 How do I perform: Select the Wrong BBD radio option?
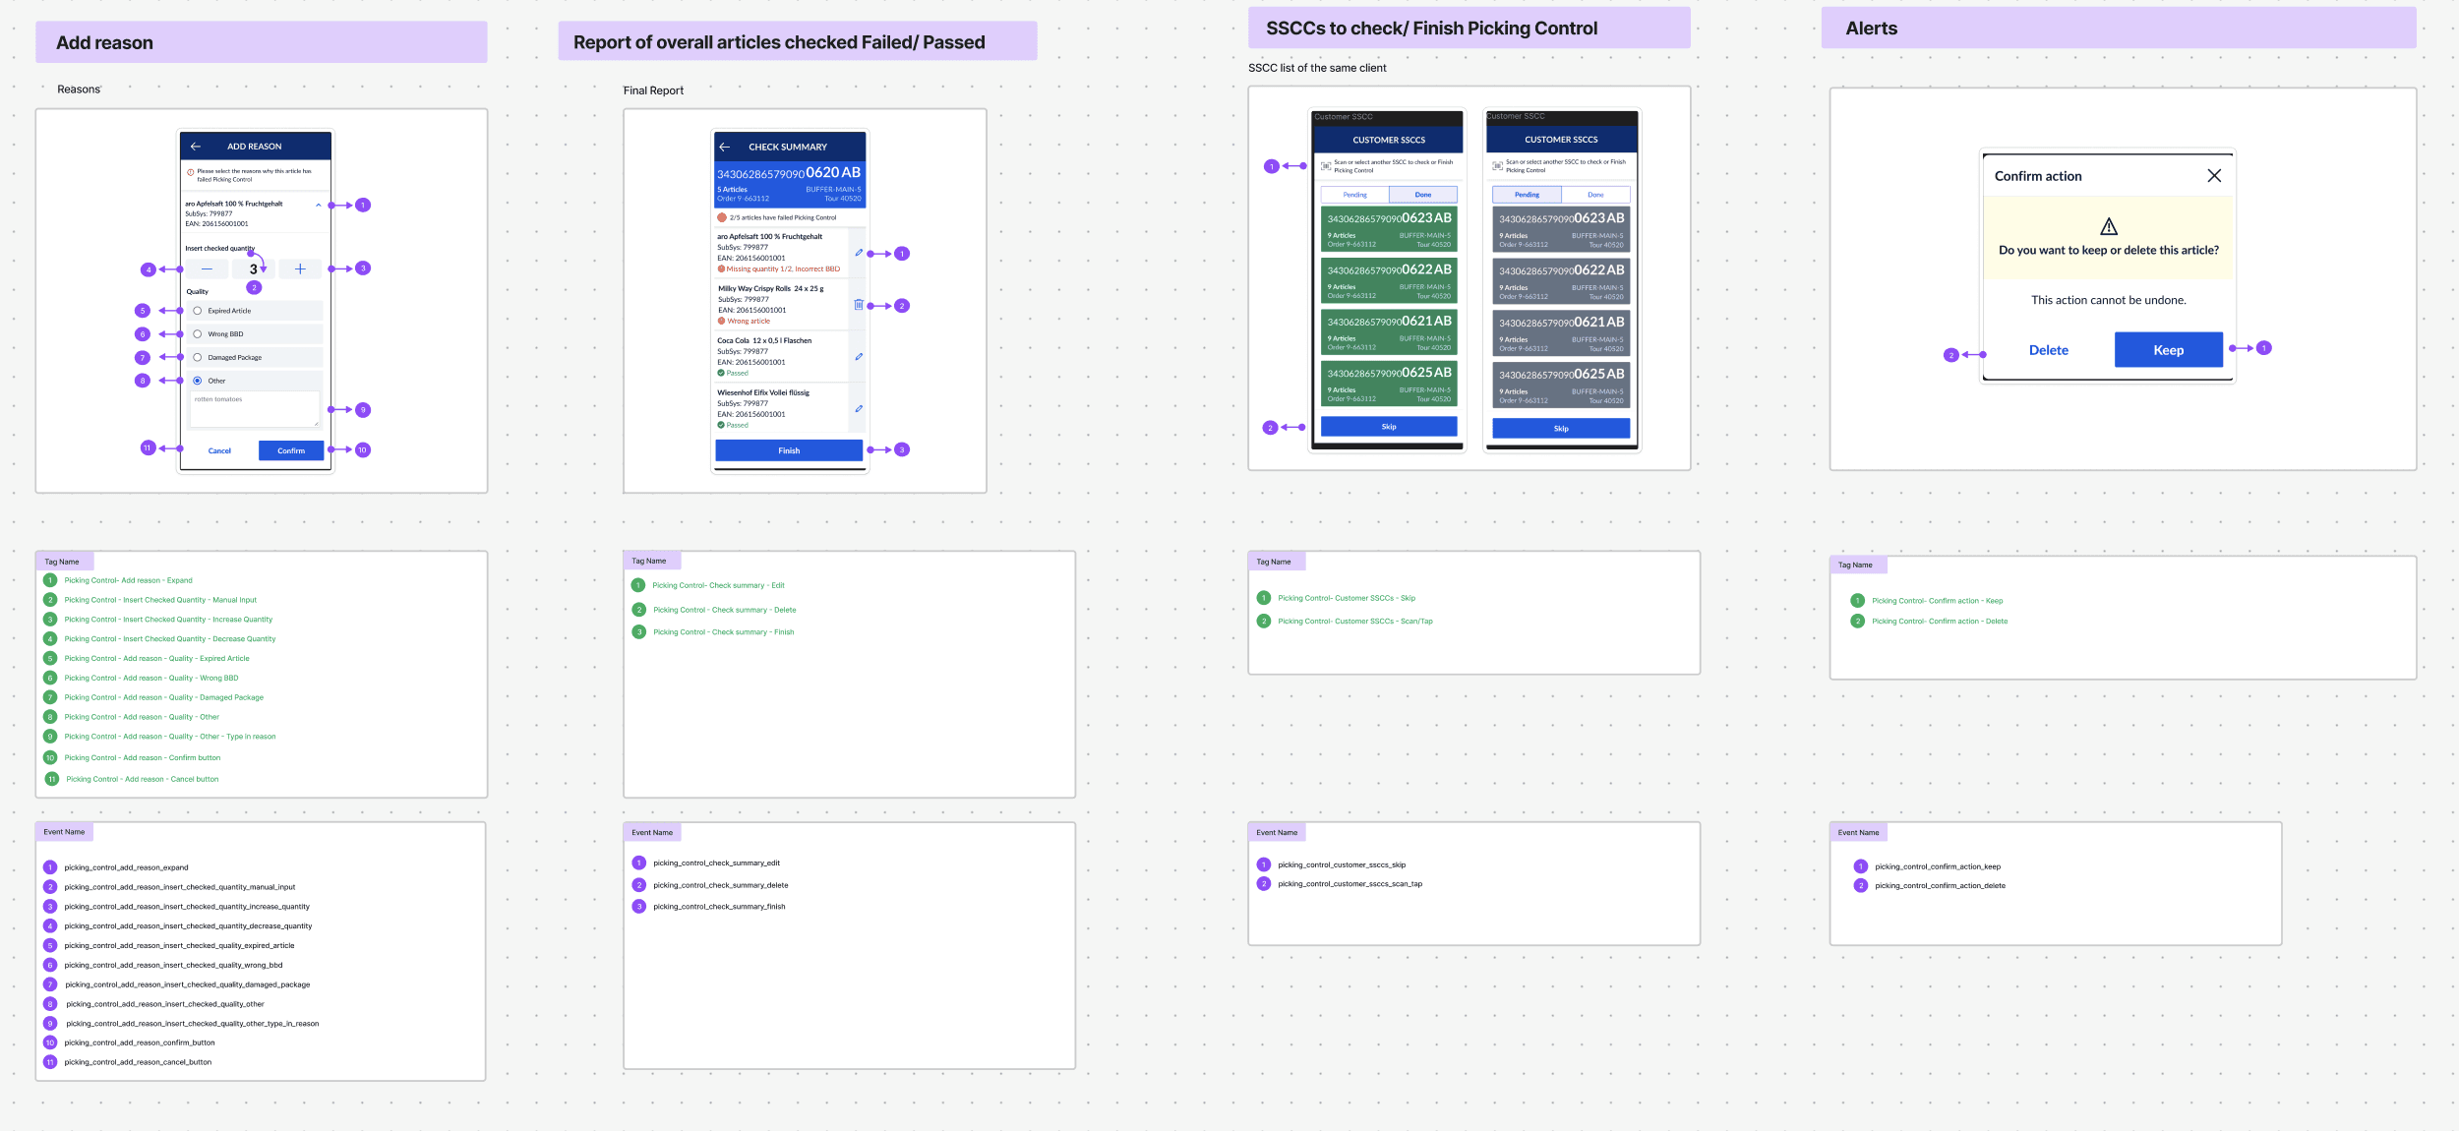[198, 334]
